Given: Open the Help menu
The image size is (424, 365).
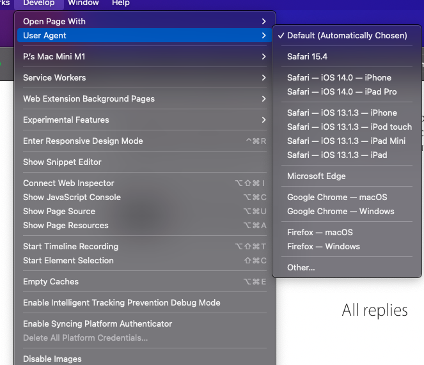Looking at the screenshot, I should tap(120, 3).
